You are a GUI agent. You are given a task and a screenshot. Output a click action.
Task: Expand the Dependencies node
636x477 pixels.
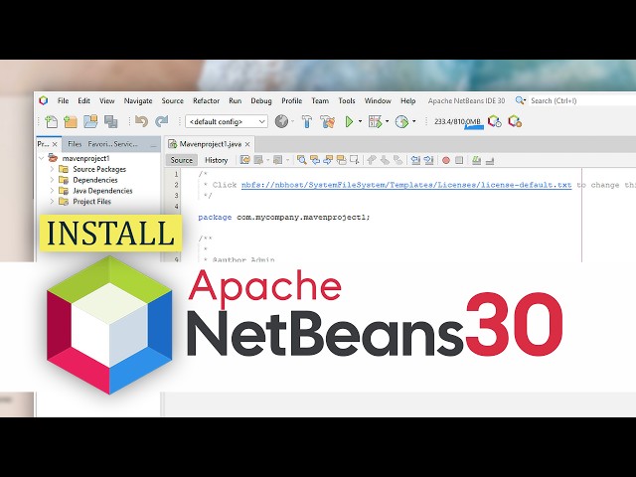click(x=52, y=180)
